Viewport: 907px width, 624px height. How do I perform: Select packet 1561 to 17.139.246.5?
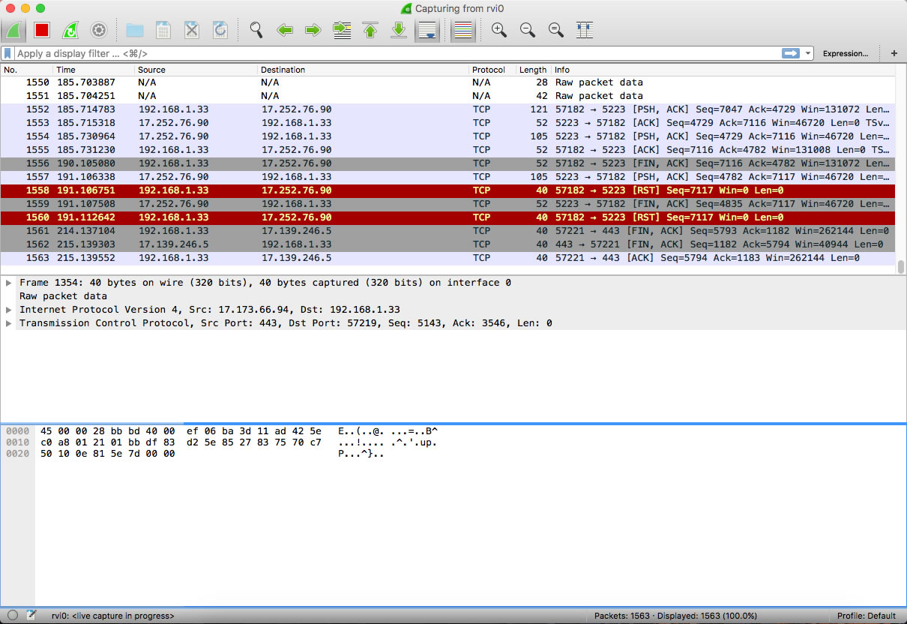tap(448, 231)
